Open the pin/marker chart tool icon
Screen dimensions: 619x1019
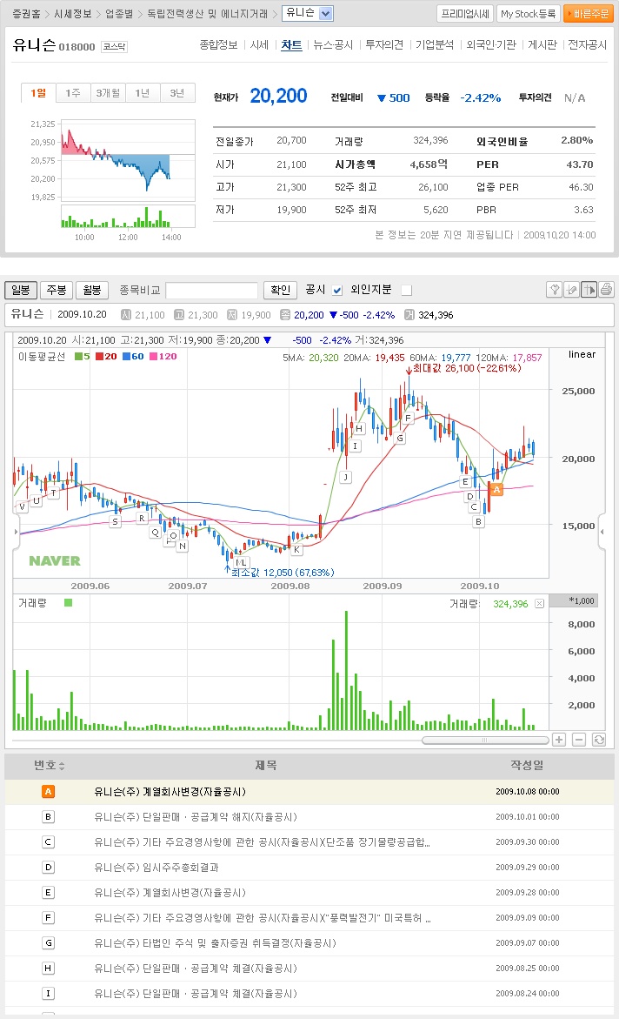(554, 289)
